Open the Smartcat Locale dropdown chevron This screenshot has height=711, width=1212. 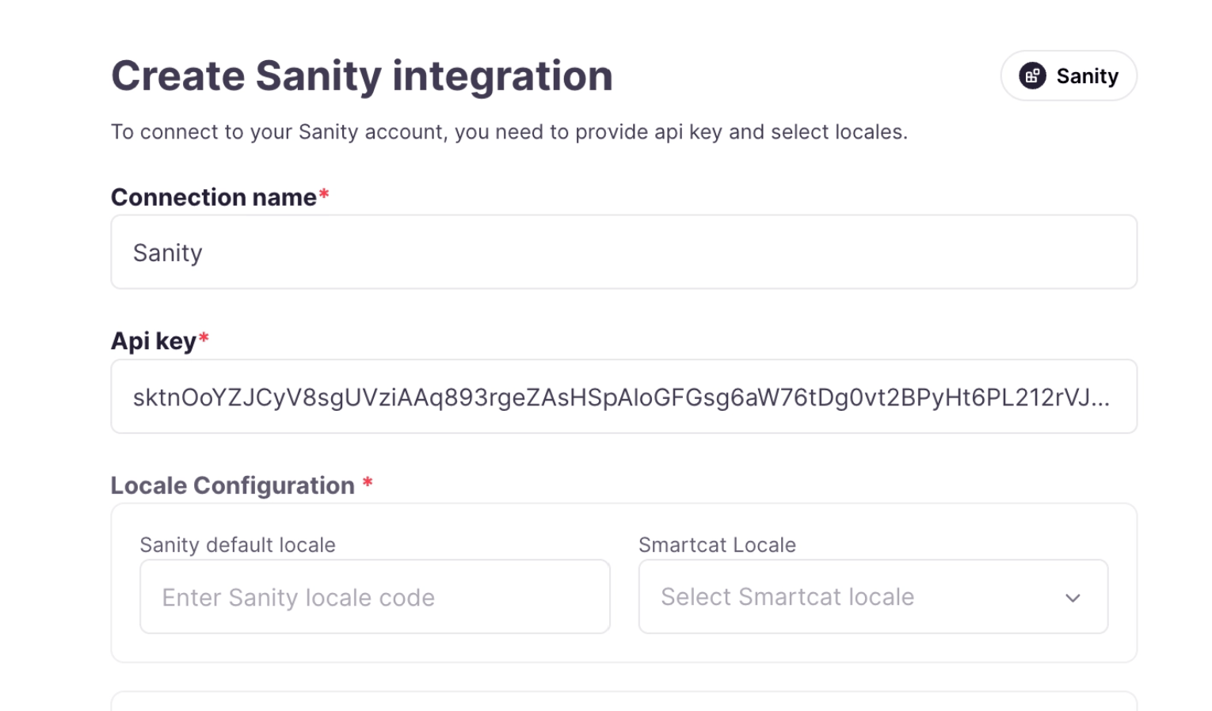[1074, 597]
